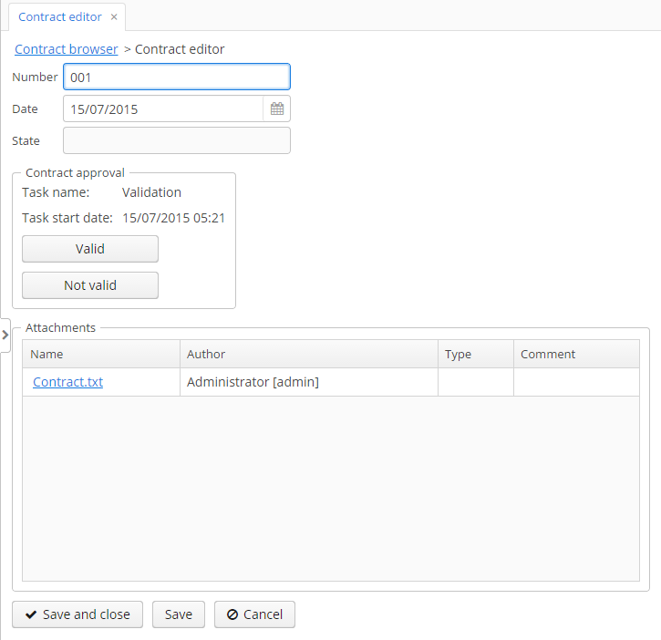Select the Administrator [admin] row cell

[308, 382]
